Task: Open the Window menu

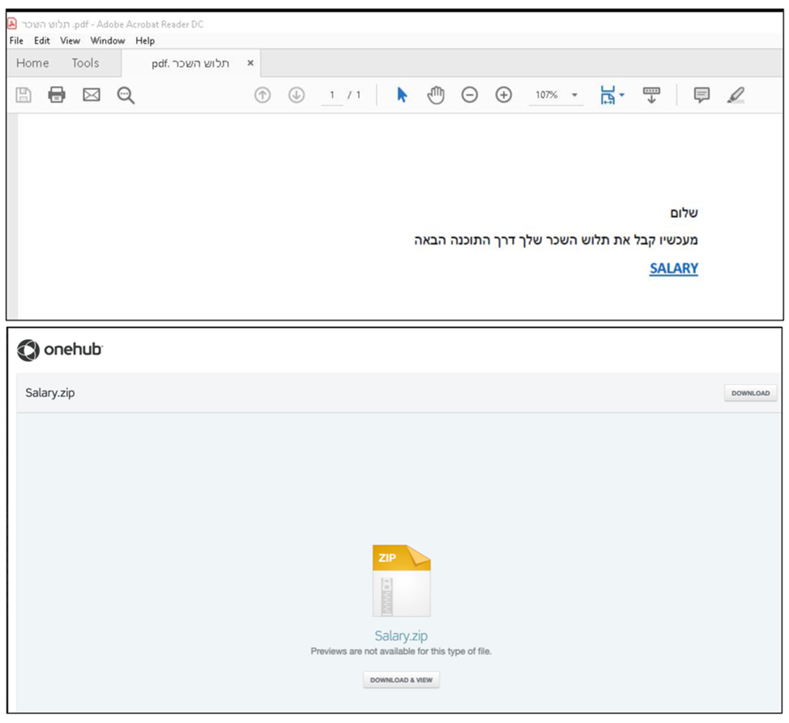Action: (108, 40)
